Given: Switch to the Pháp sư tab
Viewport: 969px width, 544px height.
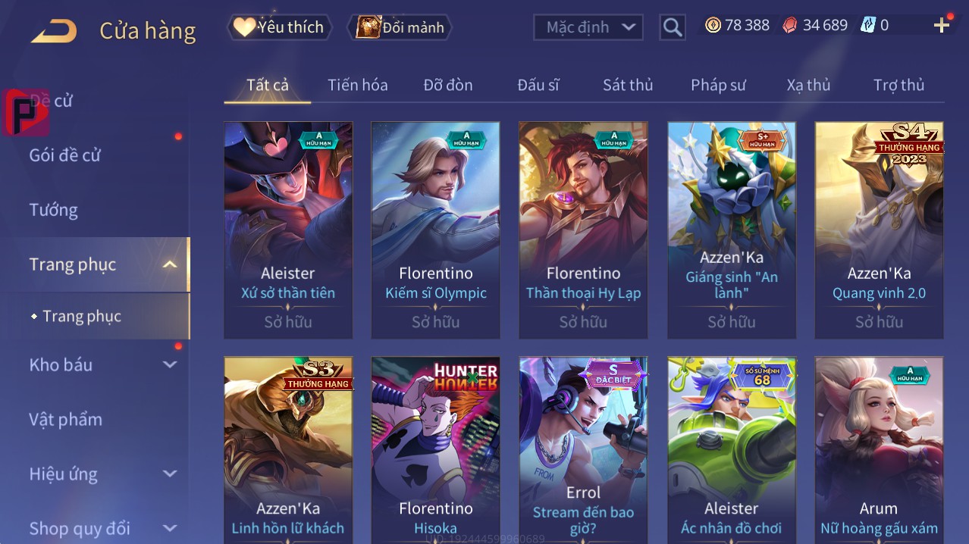Looking at the screenshot, I should point(718,85).
